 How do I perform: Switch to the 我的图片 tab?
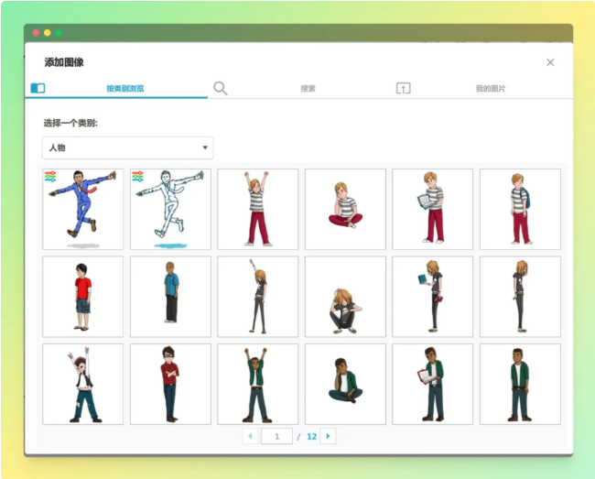pyautogui.click(x=490, y=89)
